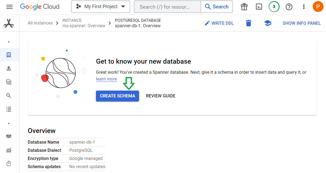
Task: Open the free trial gift icon
Action: pyautogui.click(x=244, y=7)
